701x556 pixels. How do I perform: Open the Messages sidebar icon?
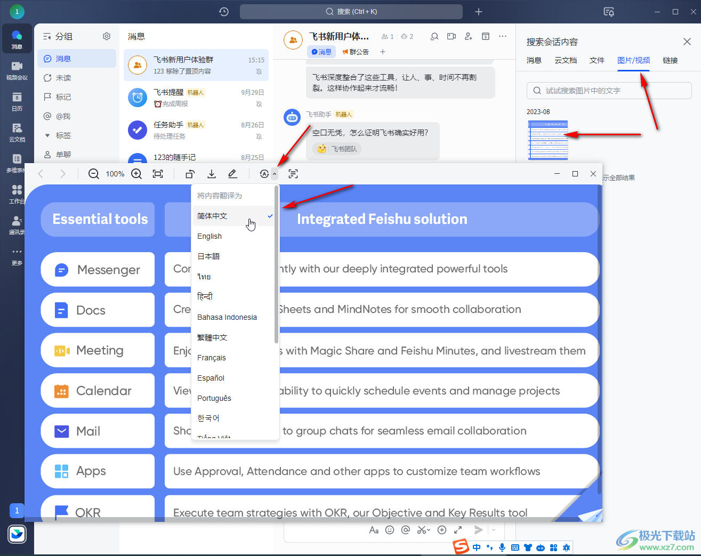[17, 39]
